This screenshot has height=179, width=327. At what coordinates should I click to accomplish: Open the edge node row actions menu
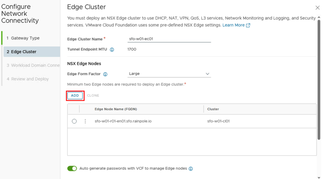[x=85, y=121]
